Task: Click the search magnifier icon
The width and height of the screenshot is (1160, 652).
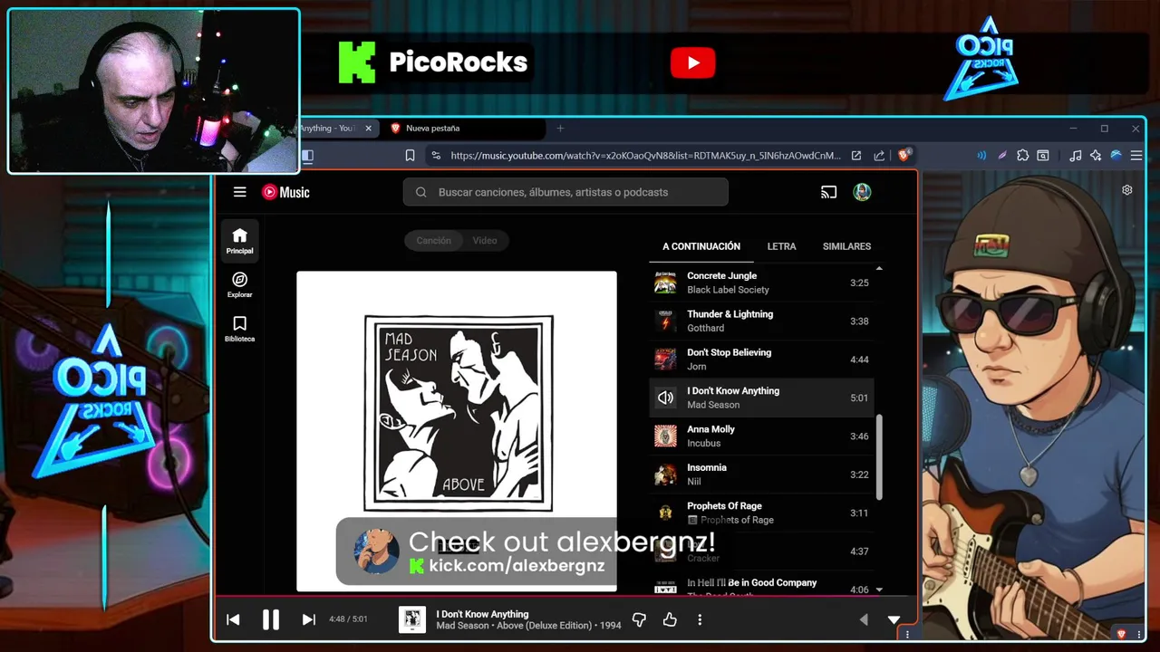Action: 421,192
